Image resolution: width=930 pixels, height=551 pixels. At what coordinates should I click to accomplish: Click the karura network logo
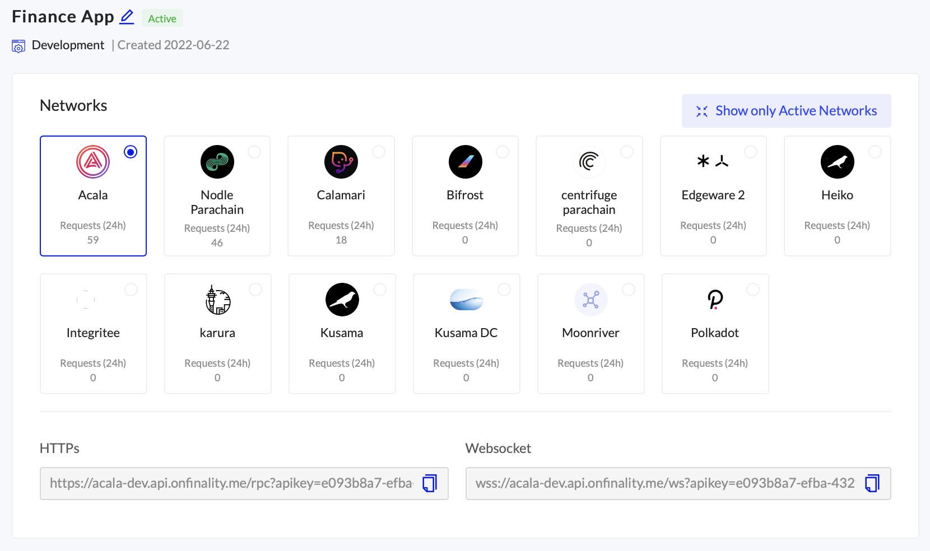tap(217, 300)
